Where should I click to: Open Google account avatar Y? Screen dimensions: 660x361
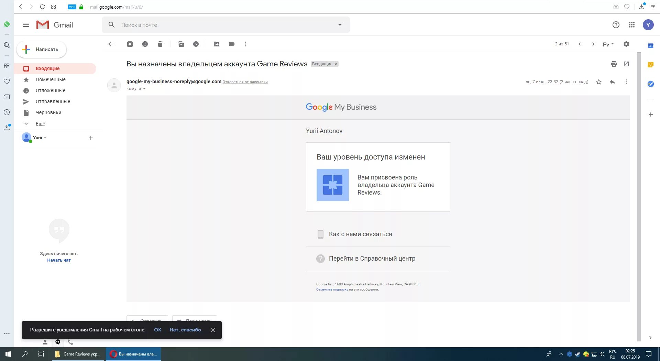[648, 25]
